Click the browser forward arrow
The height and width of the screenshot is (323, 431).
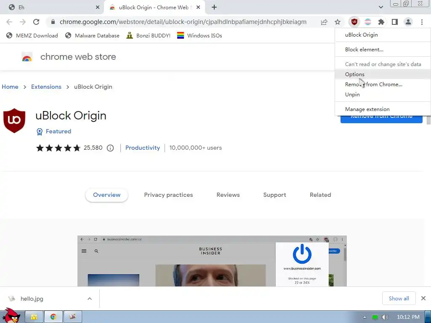23,22
